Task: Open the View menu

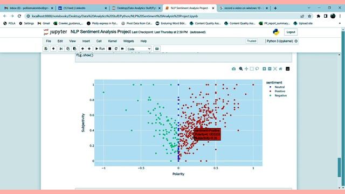Action: [72, 41]
